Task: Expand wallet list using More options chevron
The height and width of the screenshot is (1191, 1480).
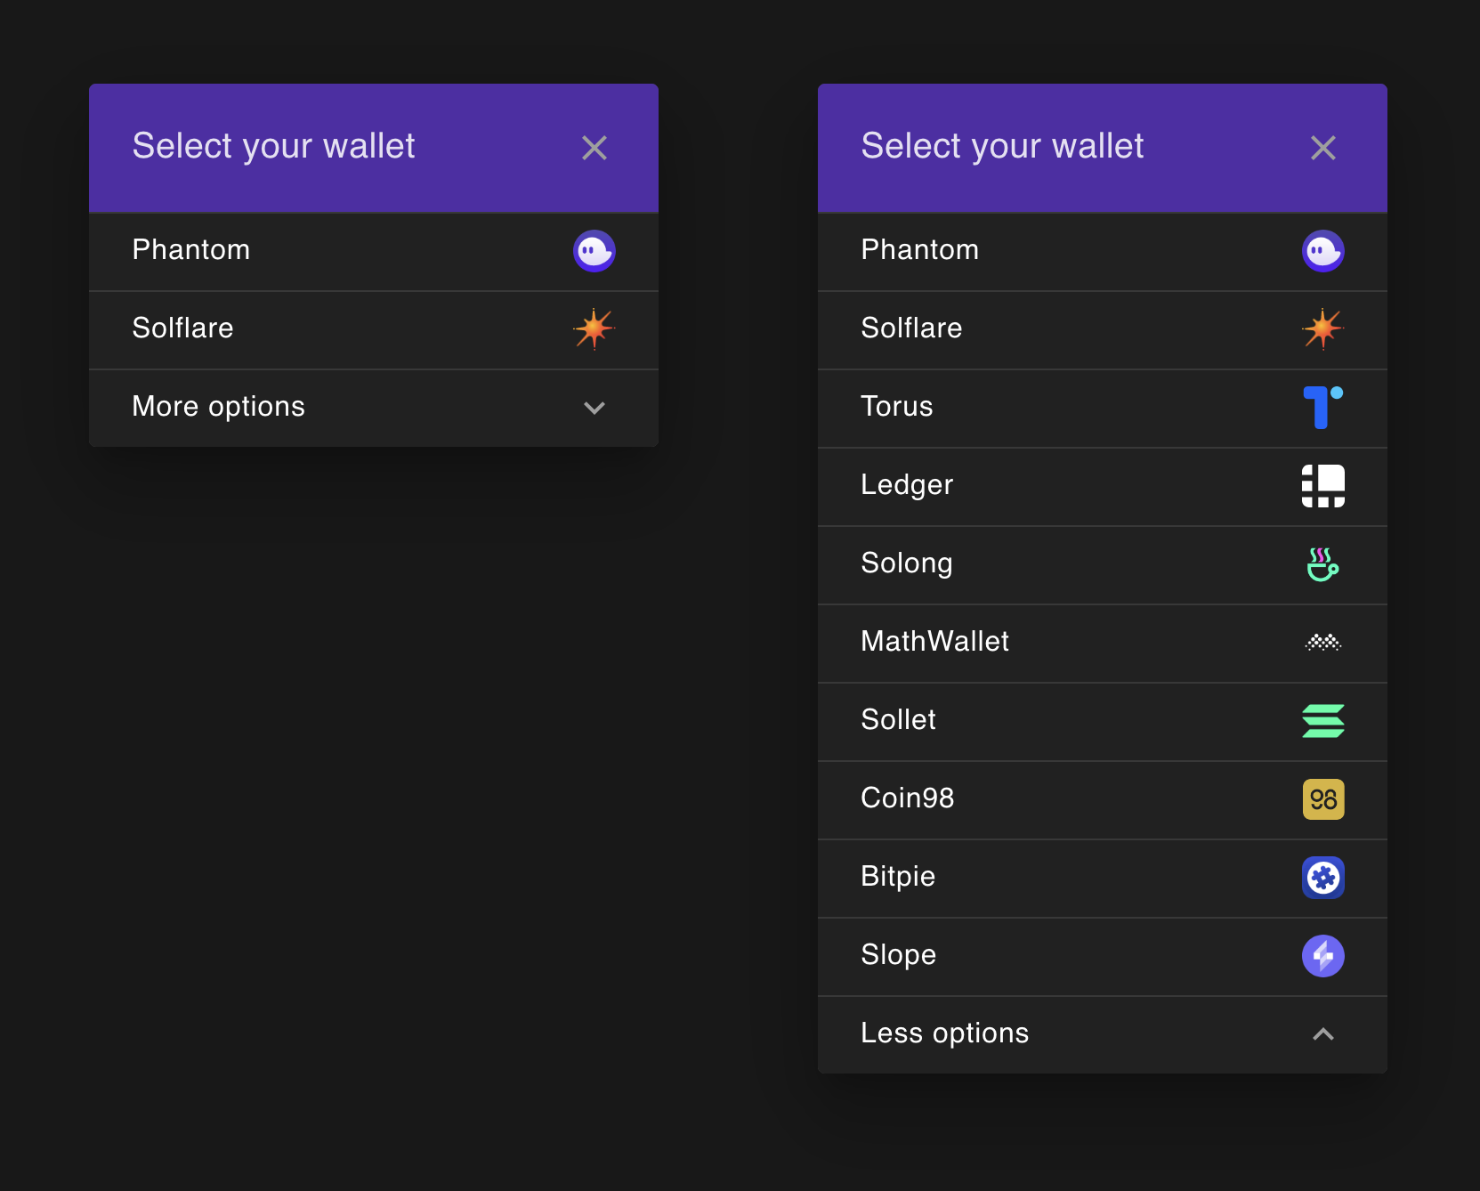Action: coord(594,408)
